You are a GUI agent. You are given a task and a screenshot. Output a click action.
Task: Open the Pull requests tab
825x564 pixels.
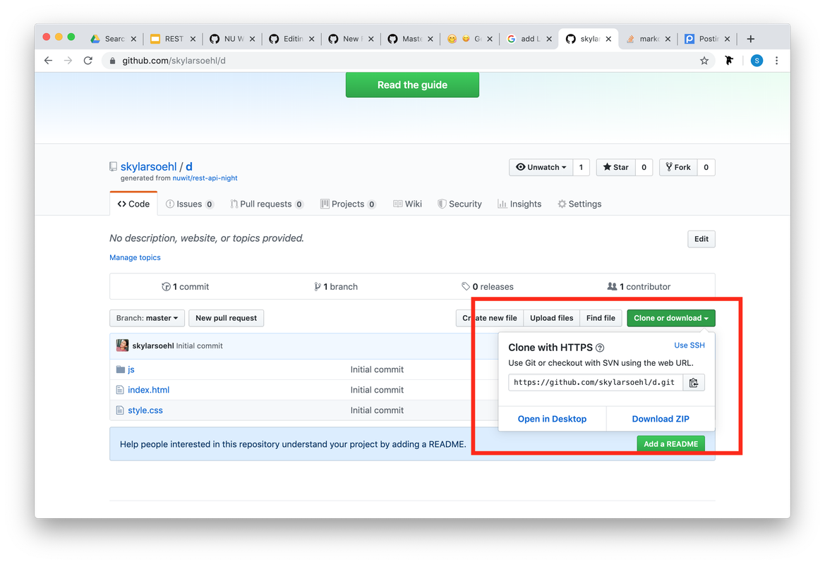point(267,204)
